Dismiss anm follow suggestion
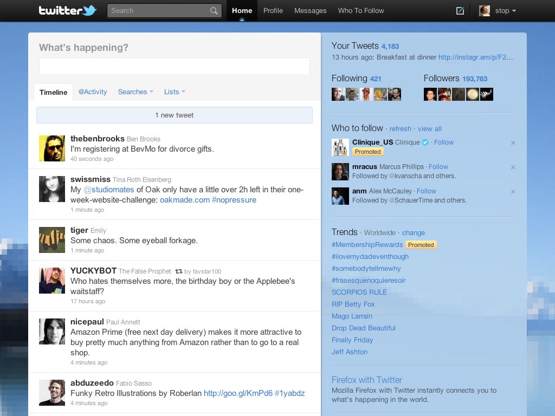 513,192
